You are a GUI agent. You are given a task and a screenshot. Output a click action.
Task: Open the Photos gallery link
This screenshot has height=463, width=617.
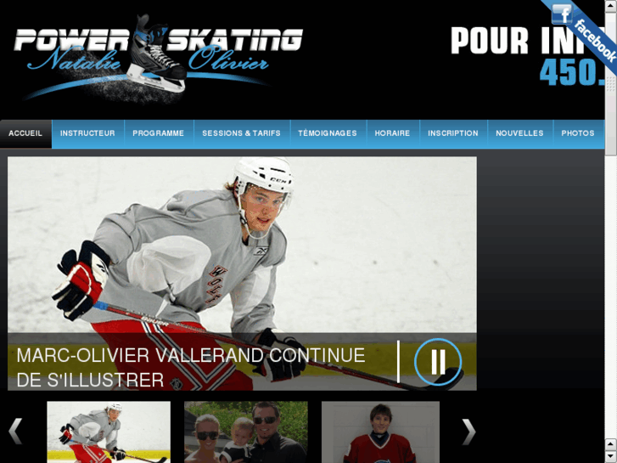click(578, 133)
